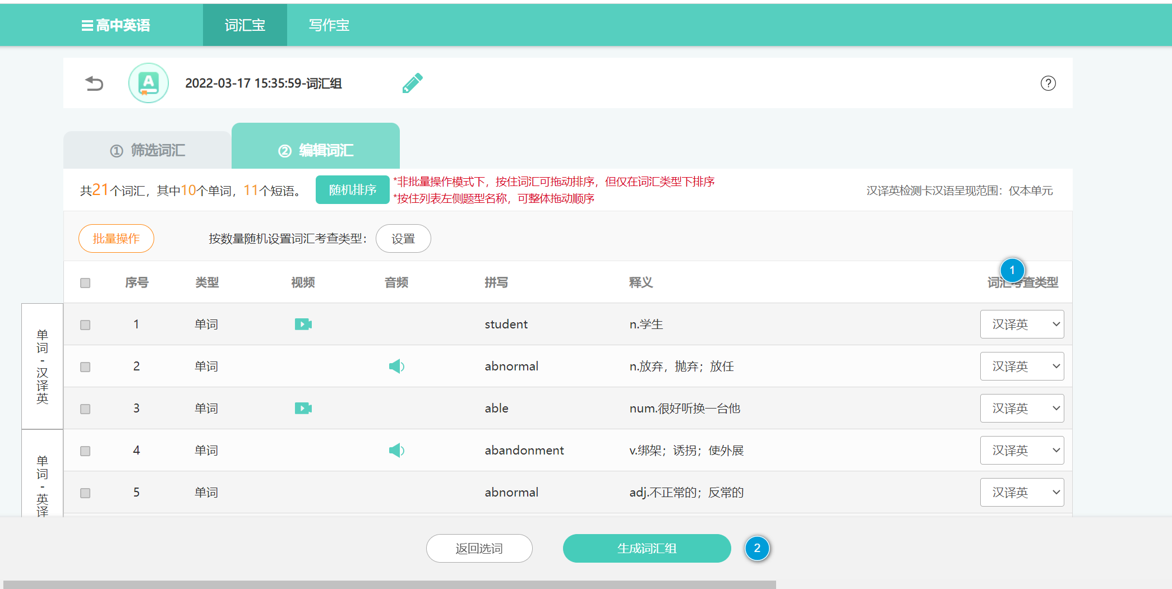Check the box for row 3 able
This screenshot has width=1172, height=589.
pos(85,409)
